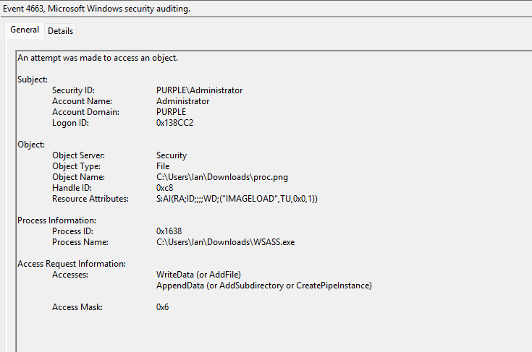This screenshot has height=352, width=532.
Task: Click the AppendData access entry line
Action: 263,286
